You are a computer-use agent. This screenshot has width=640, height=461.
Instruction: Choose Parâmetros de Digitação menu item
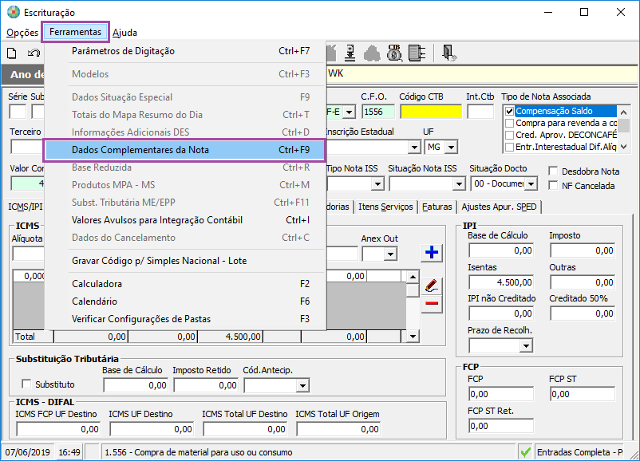[x=184, y=51]
